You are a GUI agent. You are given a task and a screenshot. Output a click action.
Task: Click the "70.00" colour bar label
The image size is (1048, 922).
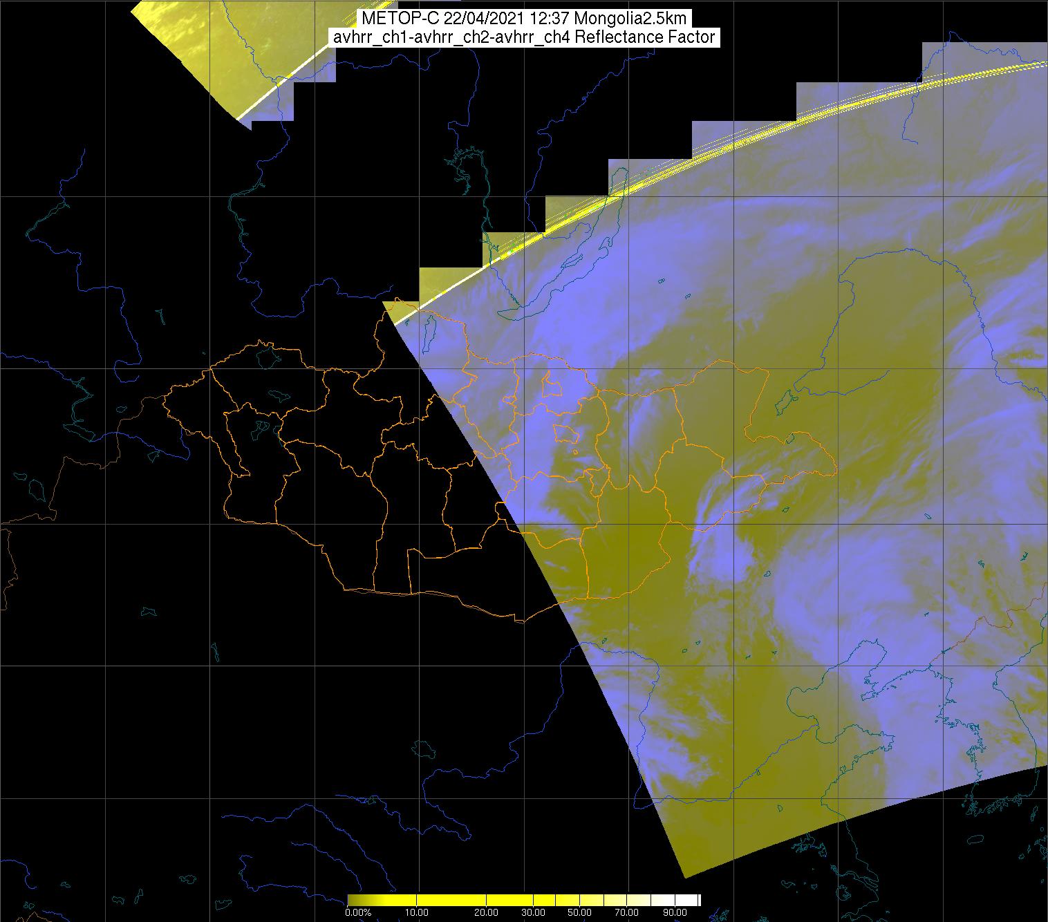(x=628, y=912)
